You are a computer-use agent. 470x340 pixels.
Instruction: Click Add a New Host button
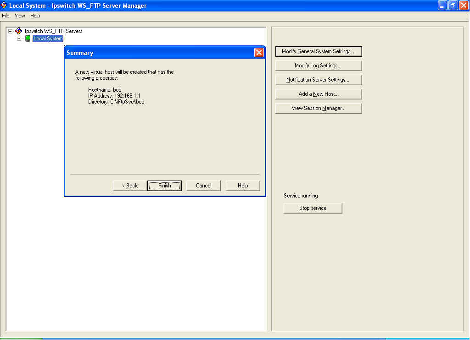point(319,94)
